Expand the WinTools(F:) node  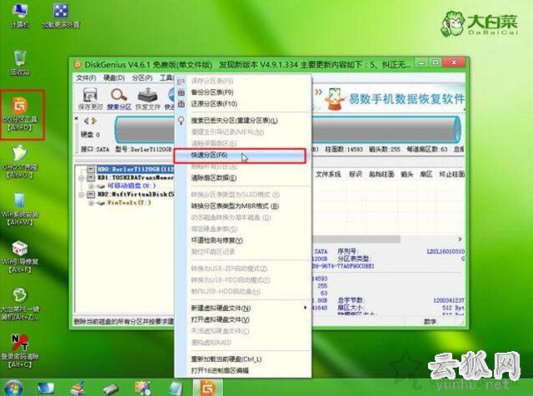[91, 203]
